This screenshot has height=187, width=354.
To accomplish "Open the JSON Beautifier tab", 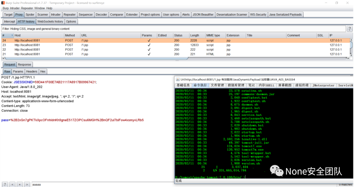I will tap(203, 15).
